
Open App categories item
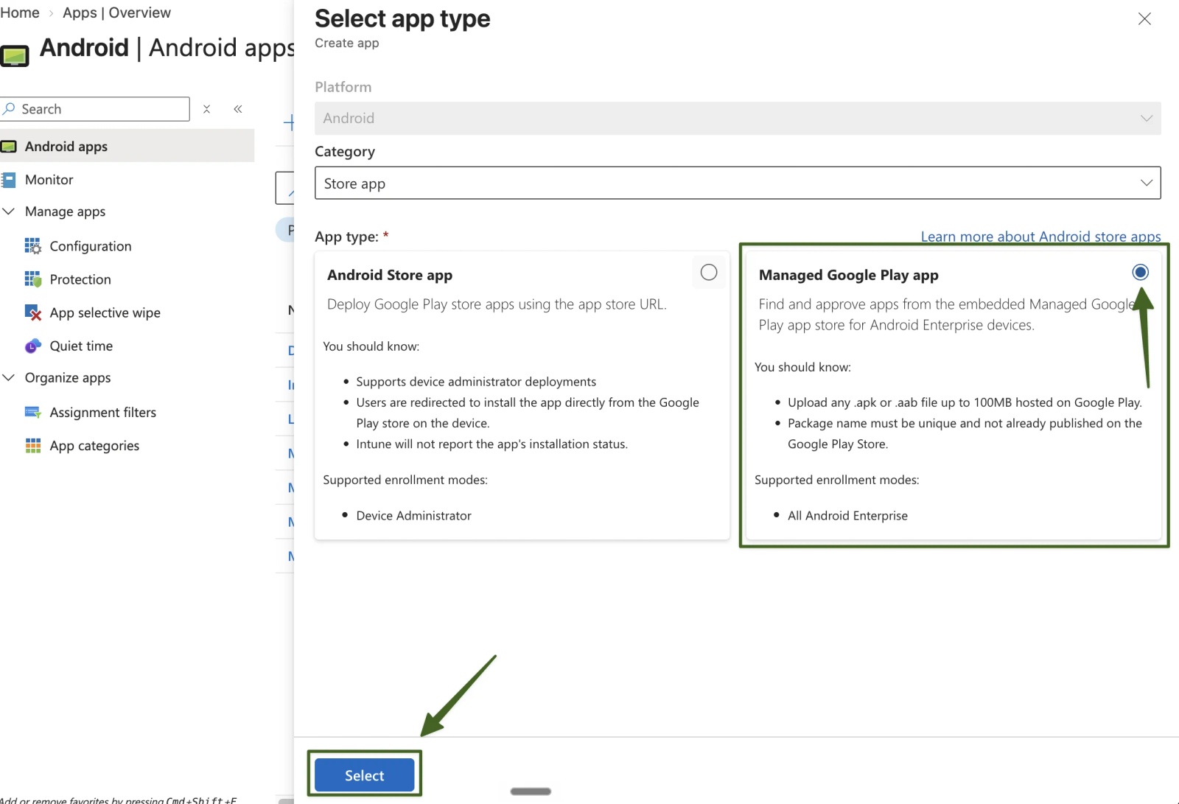click(x=94, y=446)
